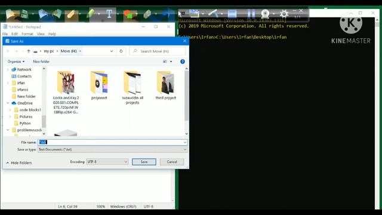Viewport: 382px width, 215px height.
Task: Select the eraser tool in recorder toolbar
Action: point(147,14)
